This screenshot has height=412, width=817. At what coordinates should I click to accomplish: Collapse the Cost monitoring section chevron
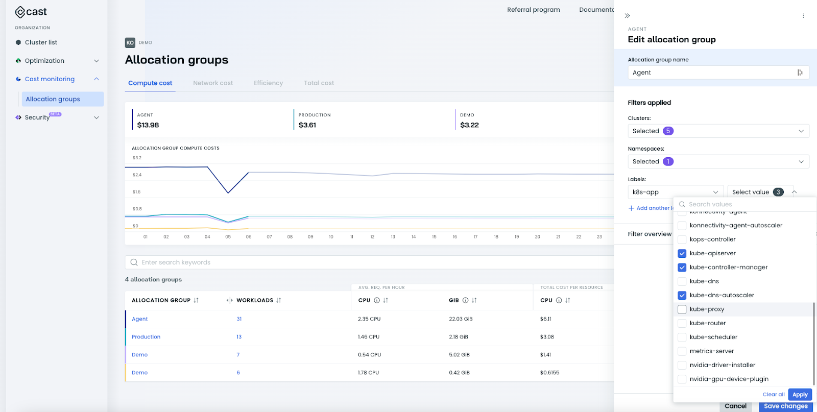pos(97,79)
